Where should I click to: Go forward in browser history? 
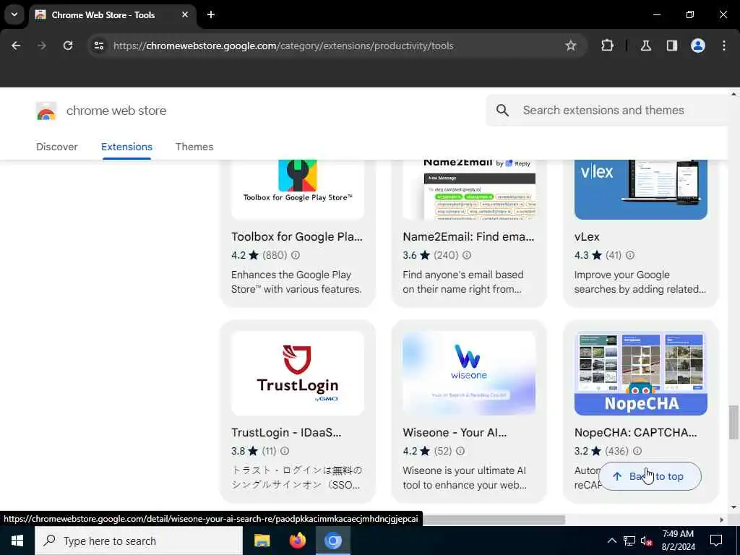click(42, 46)
